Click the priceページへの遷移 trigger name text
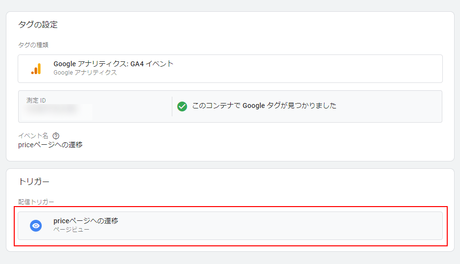Screen dimensions: 460x264 (85, 221)
